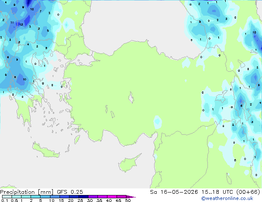Click the '11' precipitation value on map
262x202 pixels.
point(12,22)
